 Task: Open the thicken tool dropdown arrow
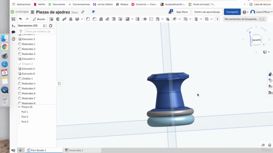click(82, 19)
